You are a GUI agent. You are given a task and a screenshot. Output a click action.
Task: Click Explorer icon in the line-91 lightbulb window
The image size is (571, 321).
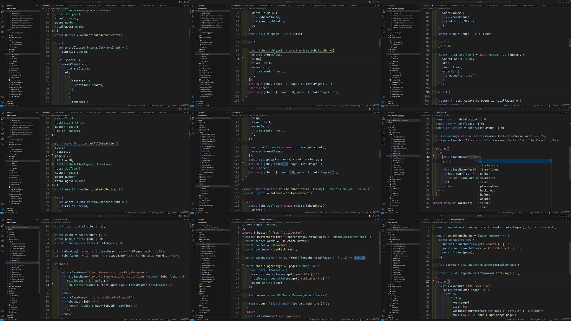193,11
